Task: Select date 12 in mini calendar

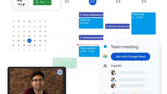Action: (13, 36)
